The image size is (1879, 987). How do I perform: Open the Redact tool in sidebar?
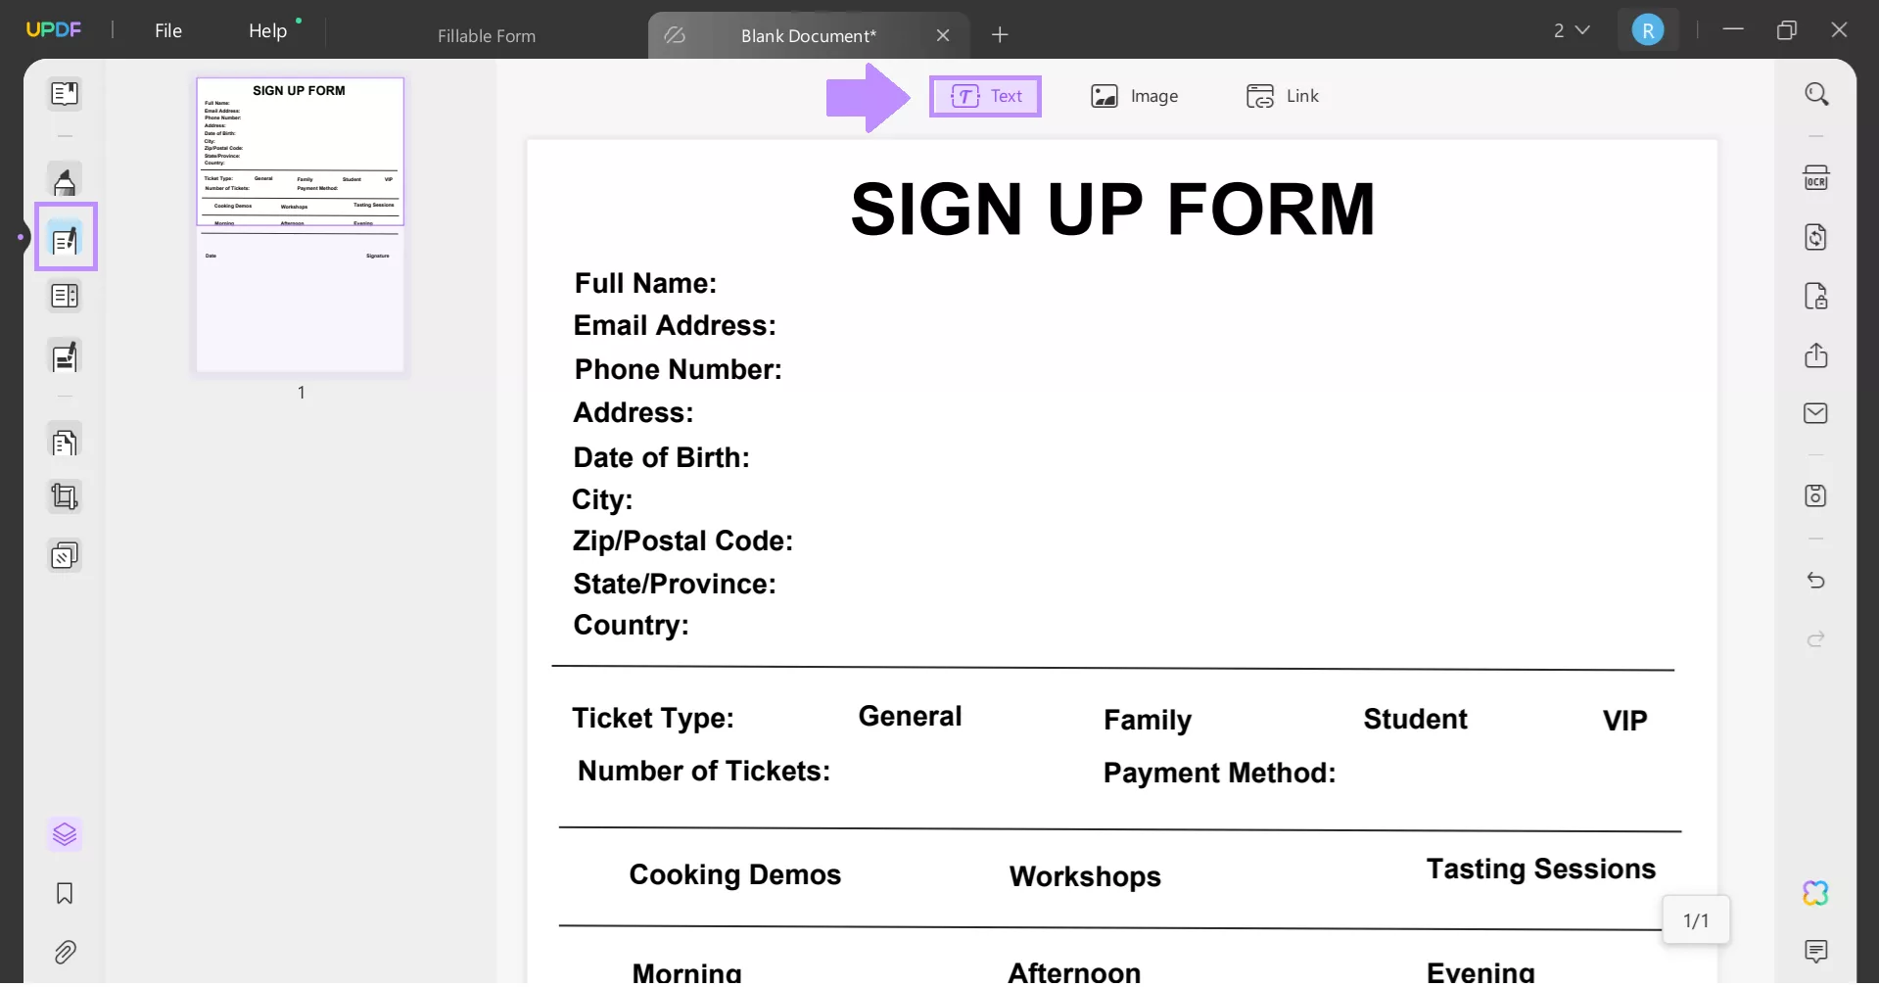(65, 356)
